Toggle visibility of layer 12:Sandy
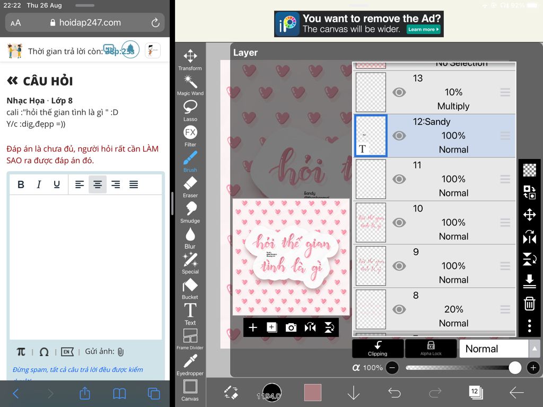Viewport: 543px width, 407px height. point(399,136)
